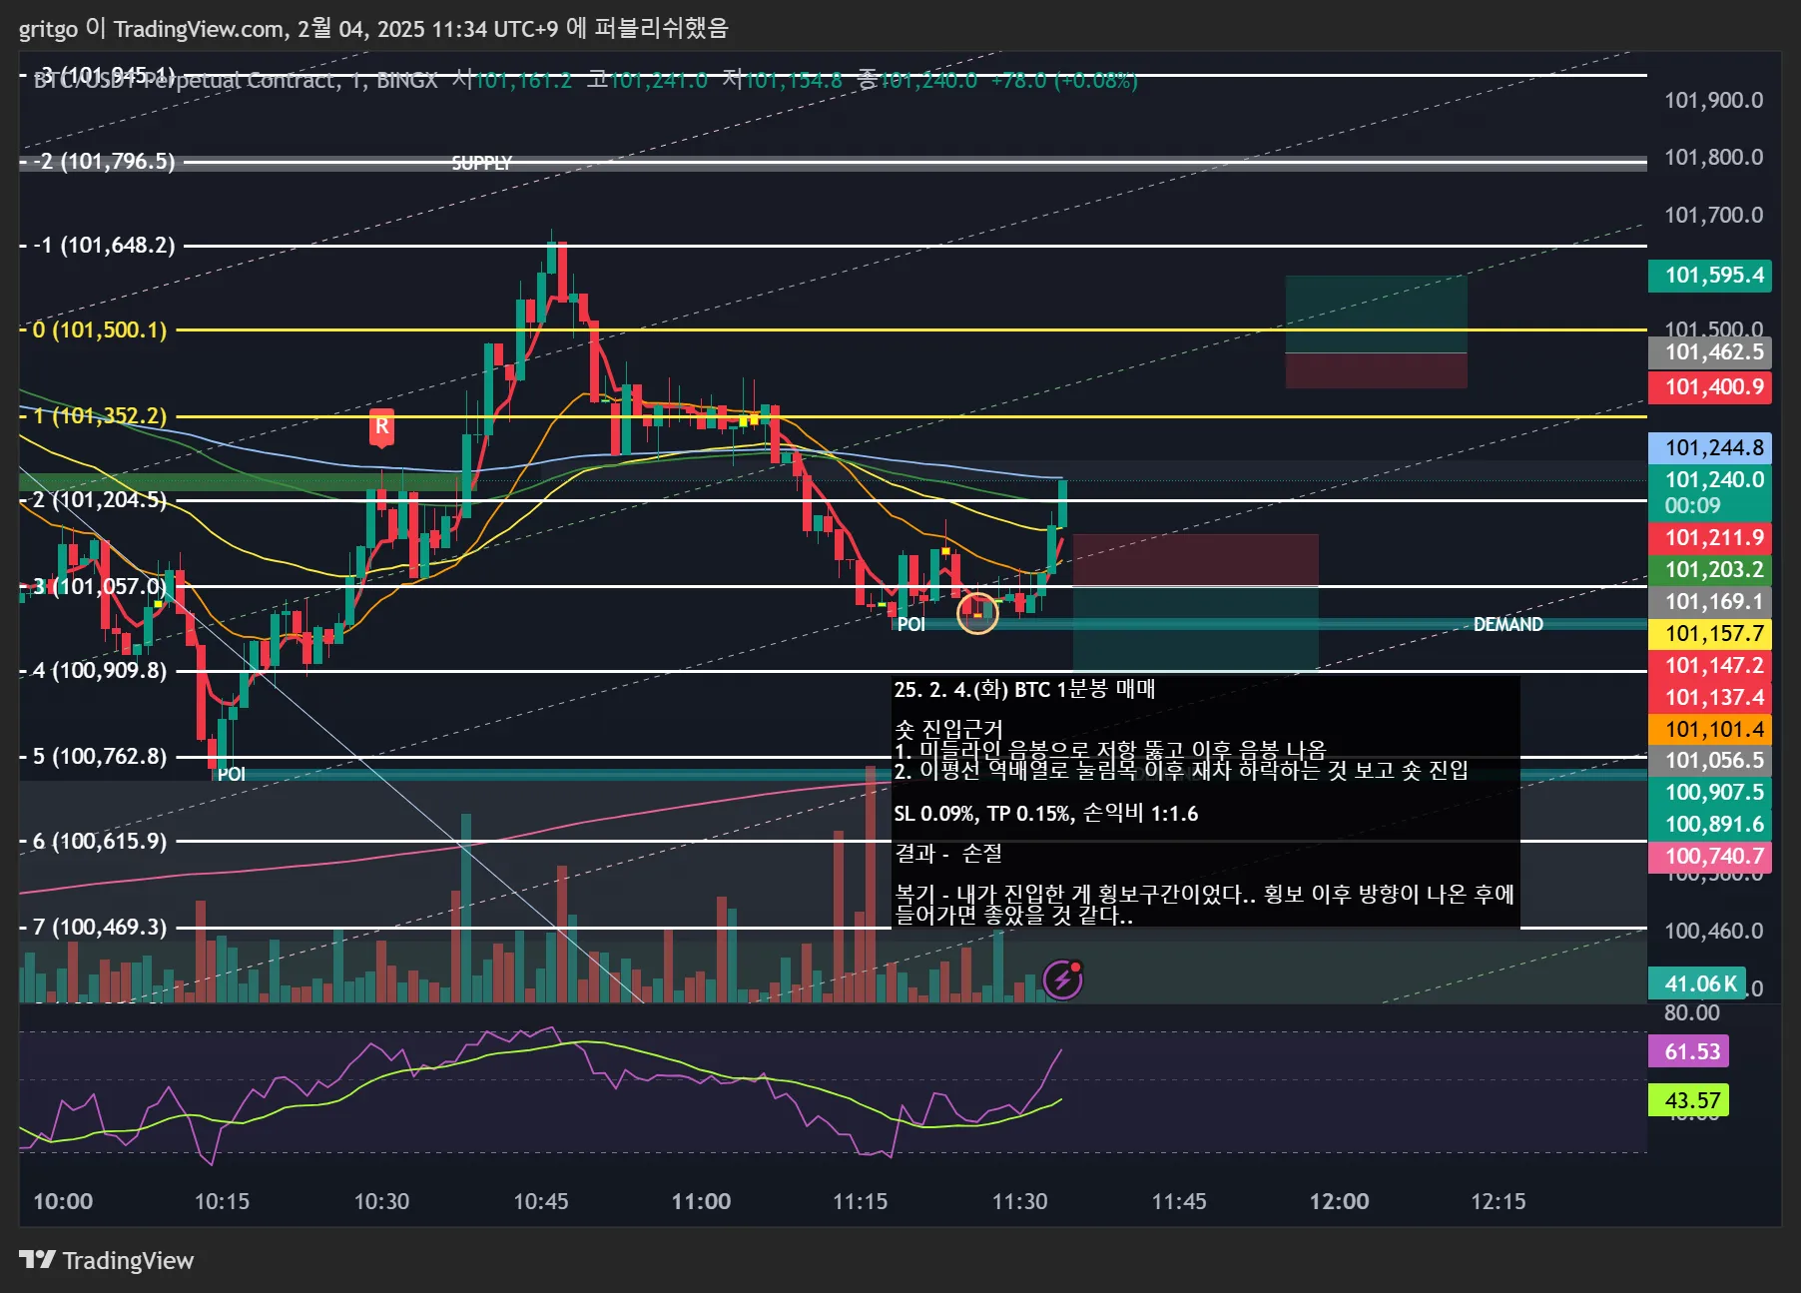Click the orange circle highlighting the candle

click(x=977, y=612)
